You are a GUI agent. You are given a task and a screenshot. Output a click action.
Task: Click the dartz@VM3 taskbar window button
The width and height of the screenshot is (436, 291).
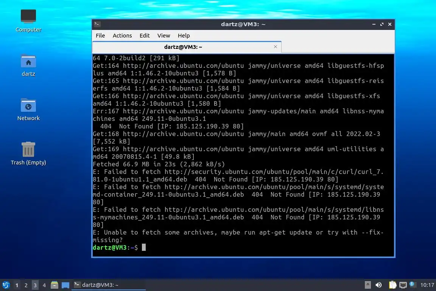pos(109,285)
